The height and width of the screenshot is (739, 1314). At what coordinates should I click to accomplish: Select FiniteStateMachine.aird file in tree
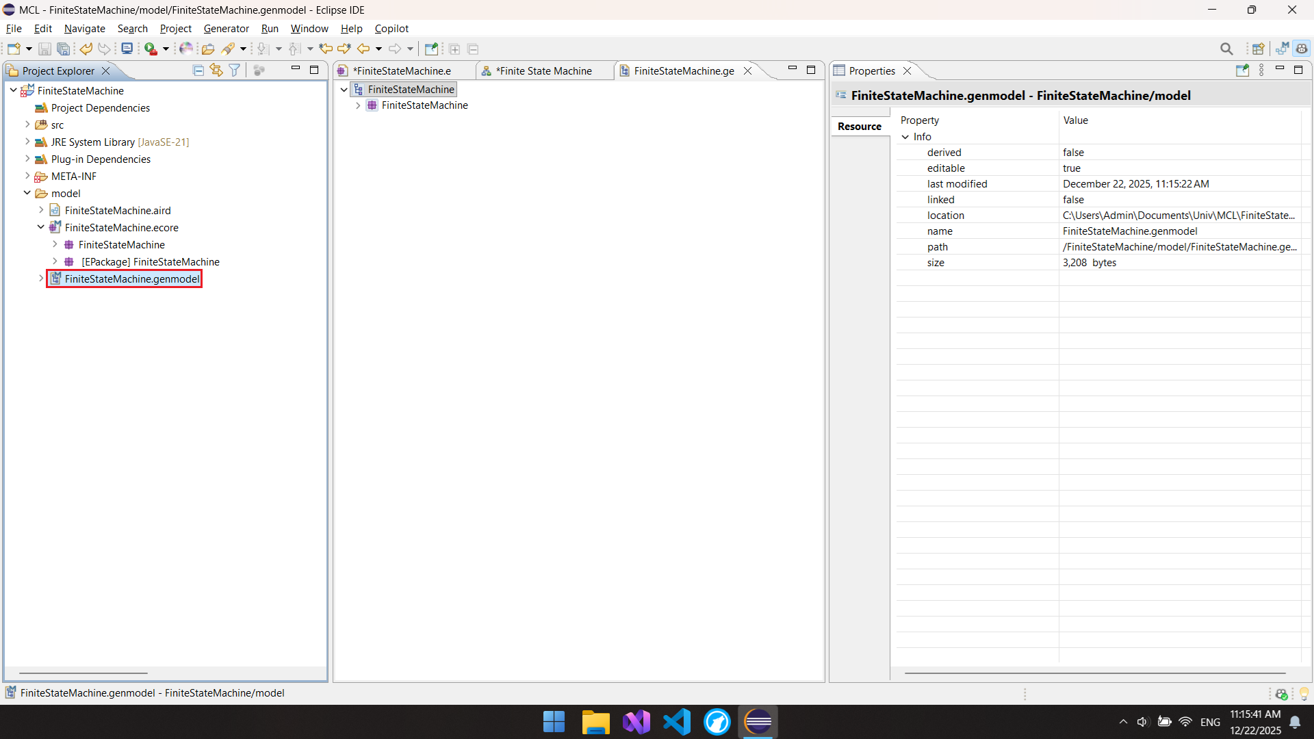(x=118, y=211)
